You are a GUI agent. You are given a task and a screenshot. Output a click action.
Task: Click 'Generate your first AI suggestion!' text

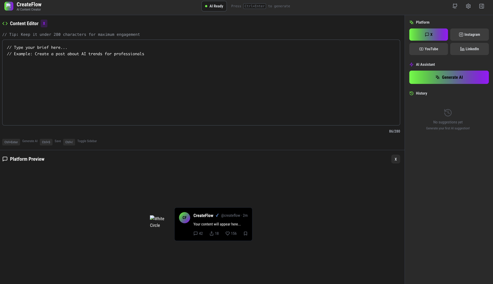pyautogui.click(x=448, y=128)
